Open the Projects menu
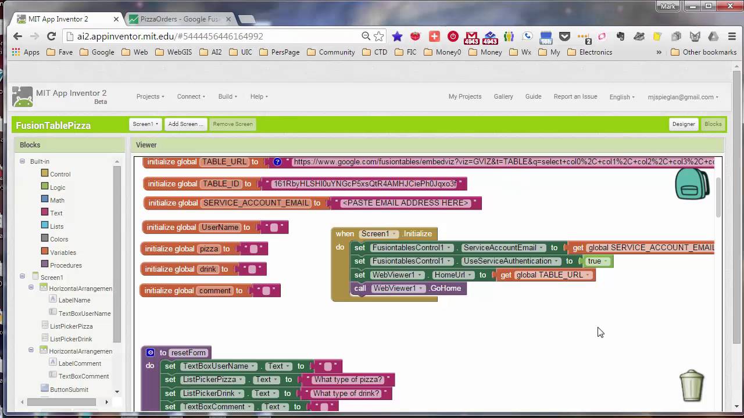 pyautogui.click(x=151, y=97)
